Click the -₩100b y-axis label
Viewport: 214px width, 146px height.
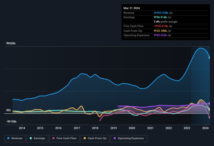(11, 121)
